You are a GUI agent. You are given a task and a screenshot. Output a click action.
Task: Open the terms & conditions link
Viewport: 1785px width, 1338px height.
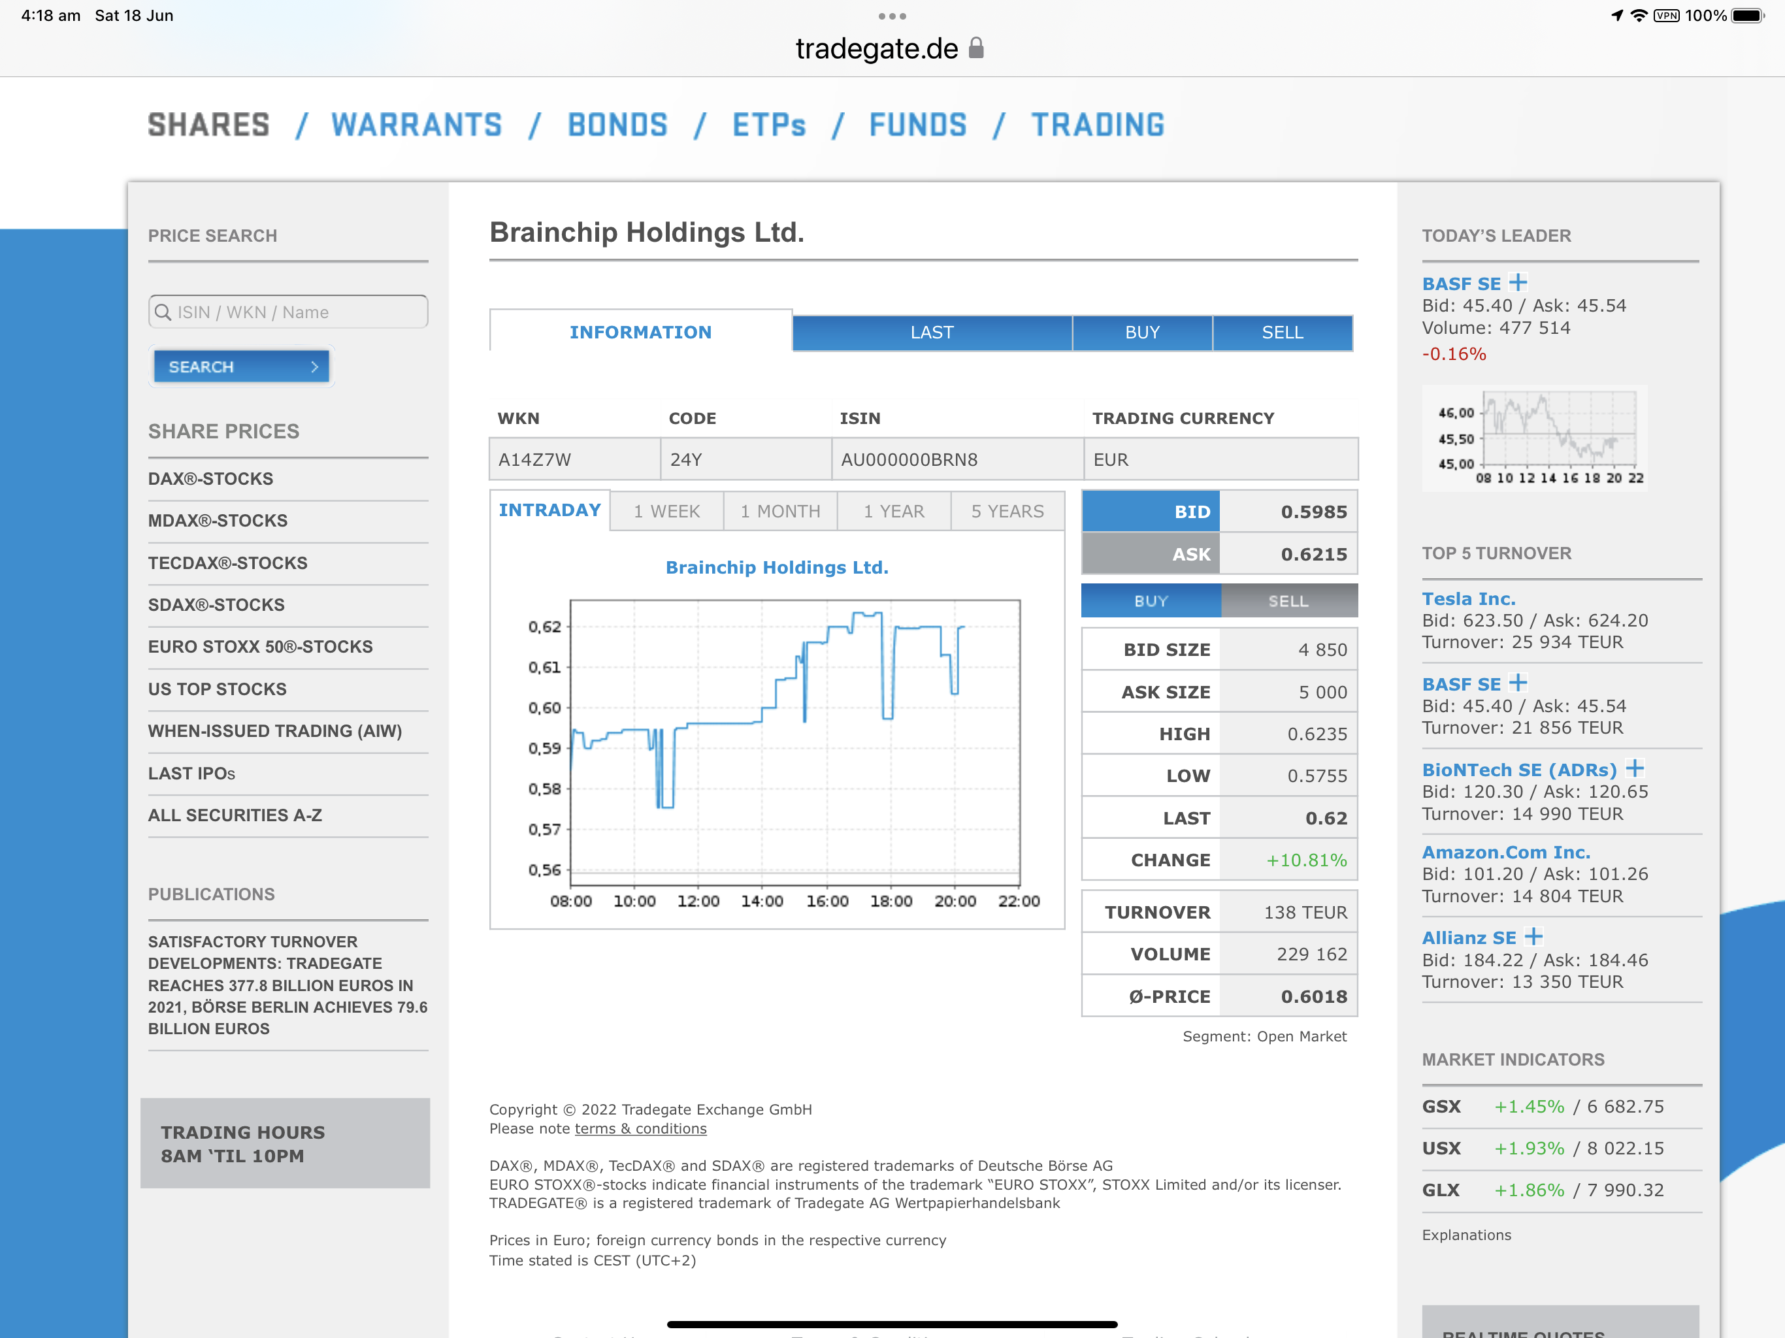[641, 1128]
